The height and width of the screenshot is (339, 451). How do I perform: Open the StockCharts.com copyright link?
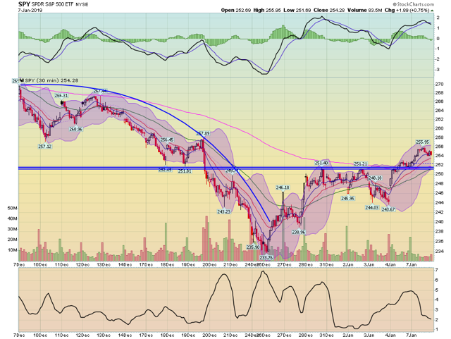[413, 4]
